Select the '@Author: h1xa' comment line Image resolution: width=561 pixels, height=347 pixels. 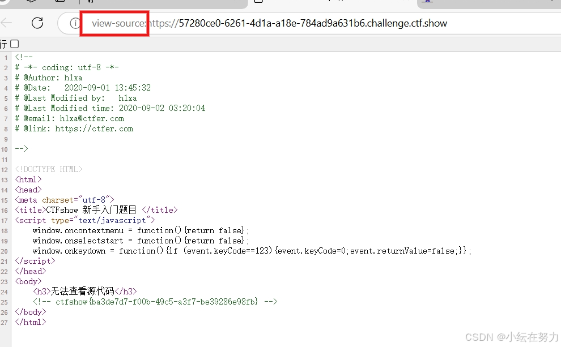click(49, 78)
